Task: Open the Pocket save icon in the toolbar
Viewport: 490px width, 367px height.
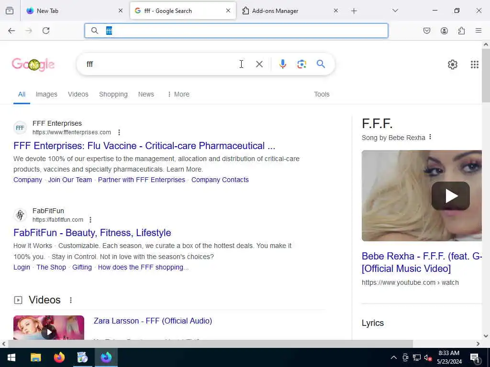Action: tap(426, 31)
